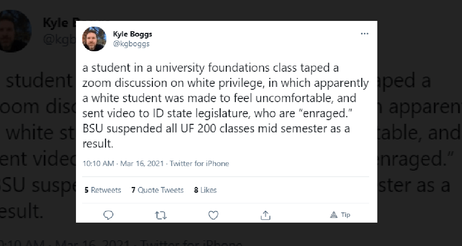Click the reply speech bubble icon
The height and width of the screenshot is (246, 462).
108,215
